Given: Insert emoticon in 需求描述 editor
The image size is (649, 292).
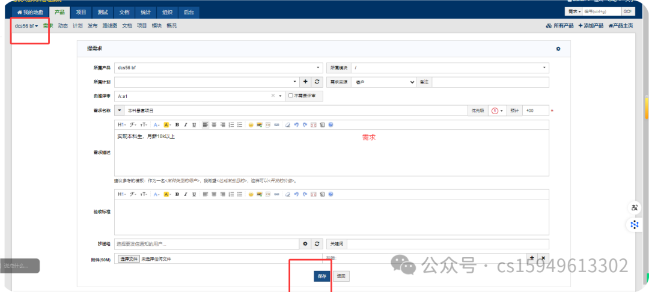Looking at the screenshot, I should pos(251,124).
